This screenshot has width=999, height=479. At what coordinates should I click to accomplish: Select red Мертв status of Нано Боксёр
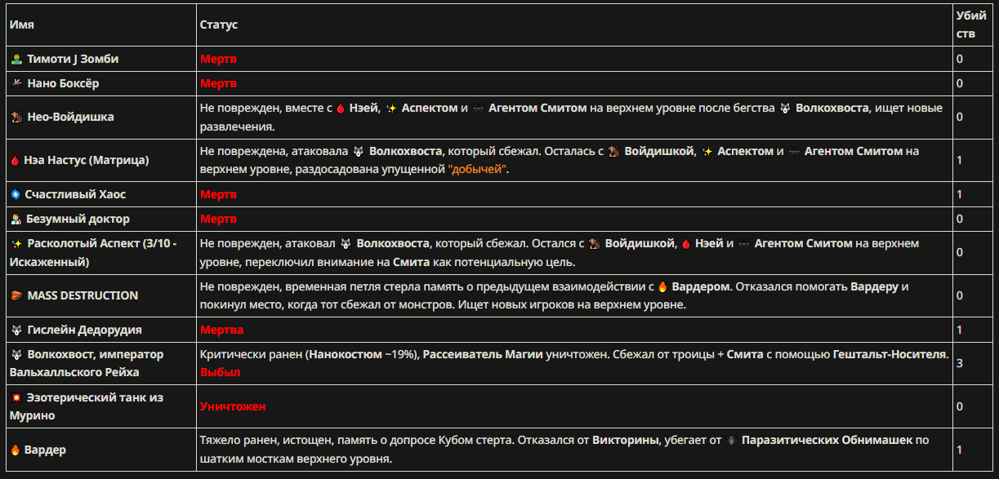219,83
